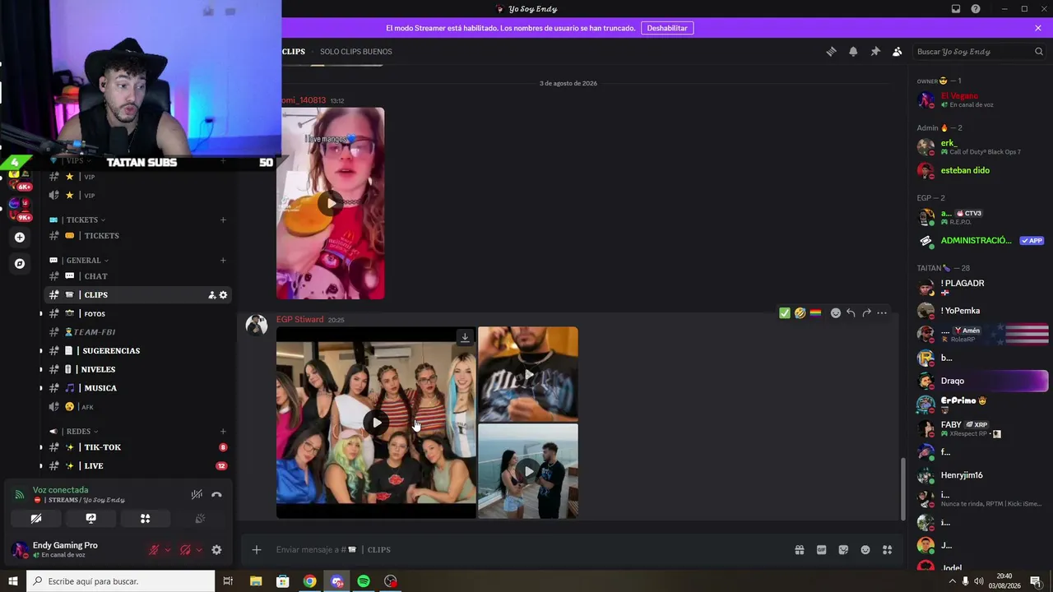Open the LIVE channel
This screenshot has height=592, width=1053.
pos(138,466)
